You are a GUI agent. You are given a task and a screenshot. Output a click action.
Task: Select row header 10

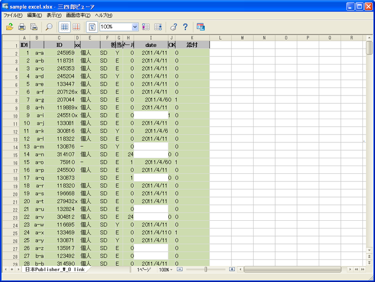(11, 116)
